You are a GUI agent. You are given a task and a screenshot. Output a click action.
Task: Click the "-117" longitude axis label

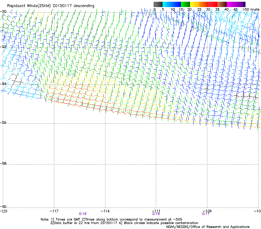coord(54,211)
